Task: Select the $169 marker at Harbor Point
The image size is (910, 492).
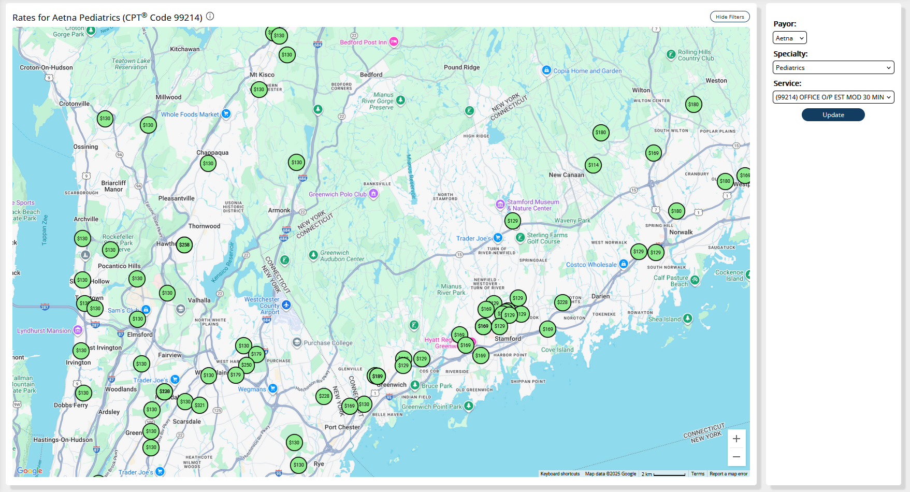Action: (481, 356)
